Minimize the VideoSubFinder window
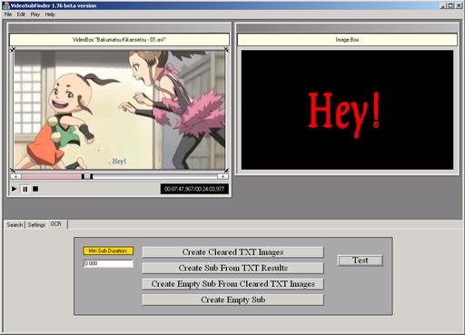This screenshot has height=335, width=465. [443, 5]
